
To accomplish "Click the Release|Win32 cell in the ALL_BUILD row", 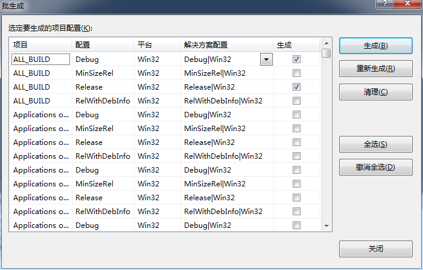I will [227, 87].
